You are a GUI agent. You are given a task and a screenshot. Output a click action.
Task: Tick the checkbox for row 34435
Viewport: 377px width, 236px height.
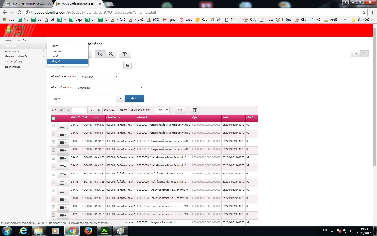[53, 166]
